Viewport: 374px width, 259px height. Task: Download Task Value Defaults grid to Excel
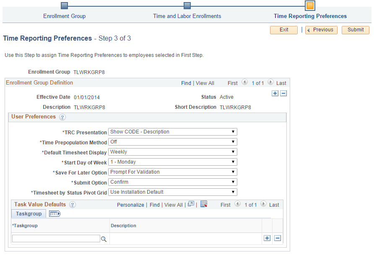pyautogui.click(x=204, y=204)
